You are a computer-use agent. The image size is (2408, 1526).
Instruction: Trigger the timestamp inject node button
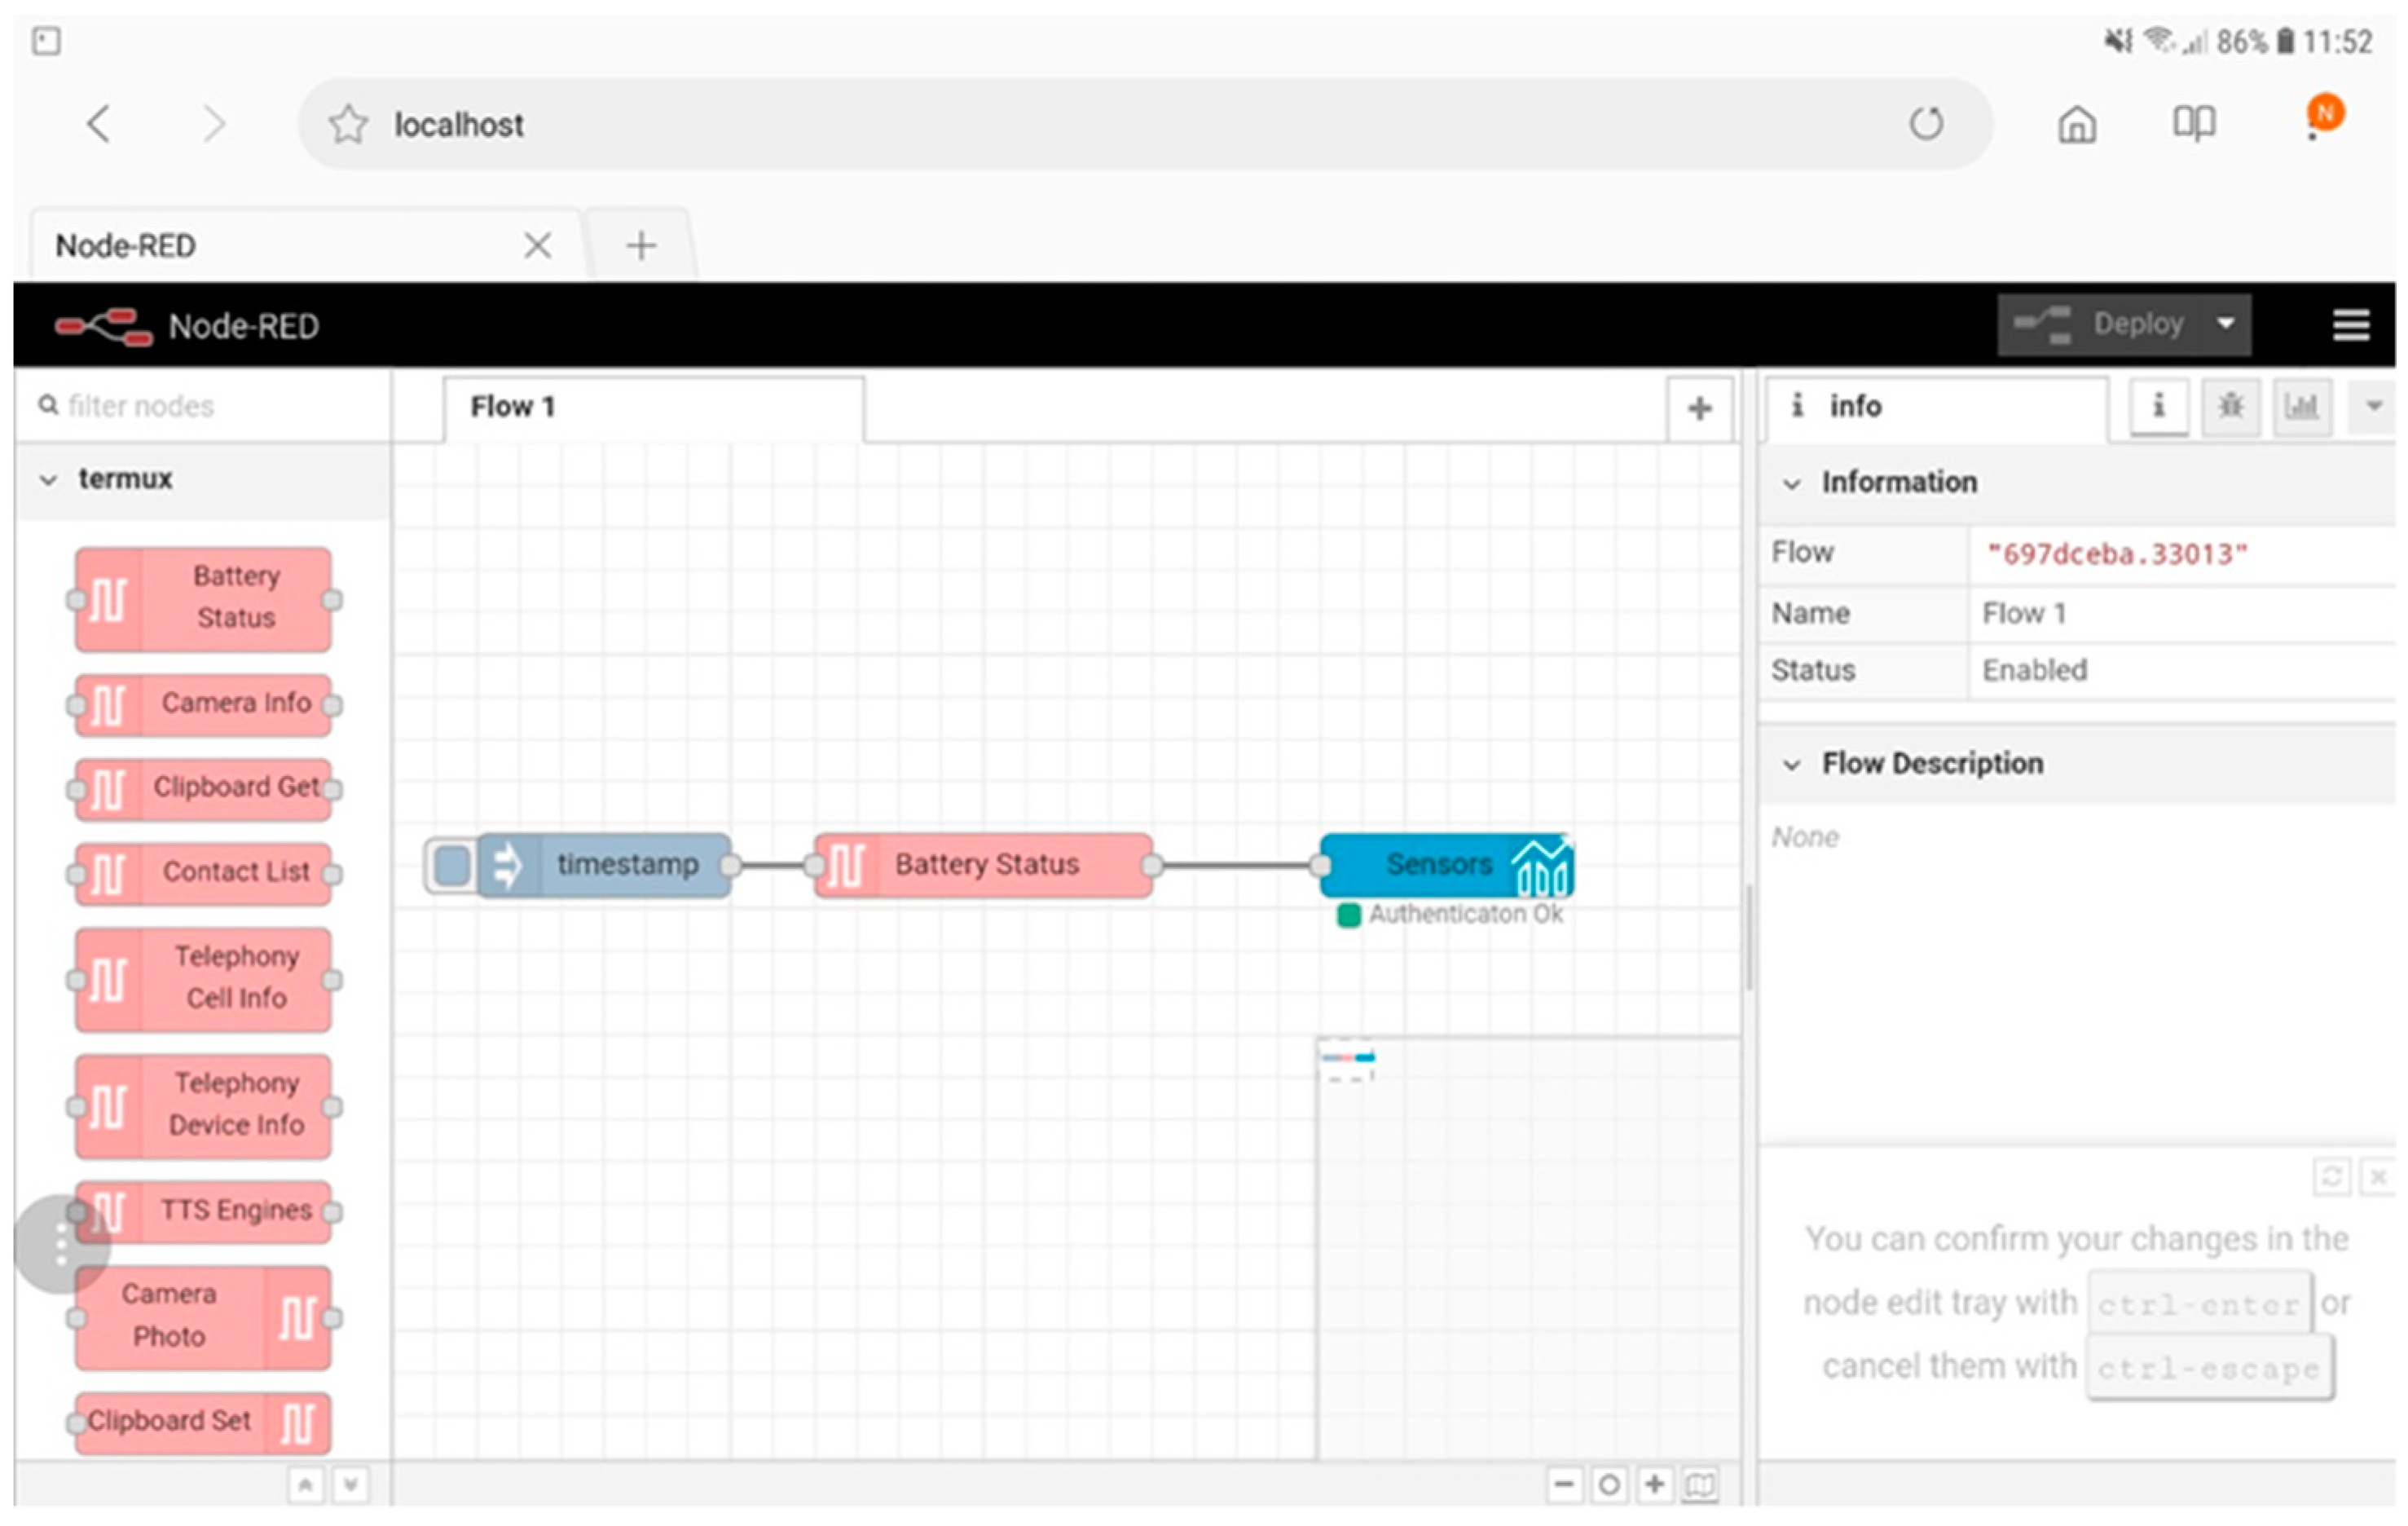point(452,866)
